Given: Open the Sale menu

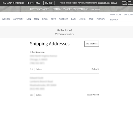Looking at the screenshot, I should (x=91, y=19).
